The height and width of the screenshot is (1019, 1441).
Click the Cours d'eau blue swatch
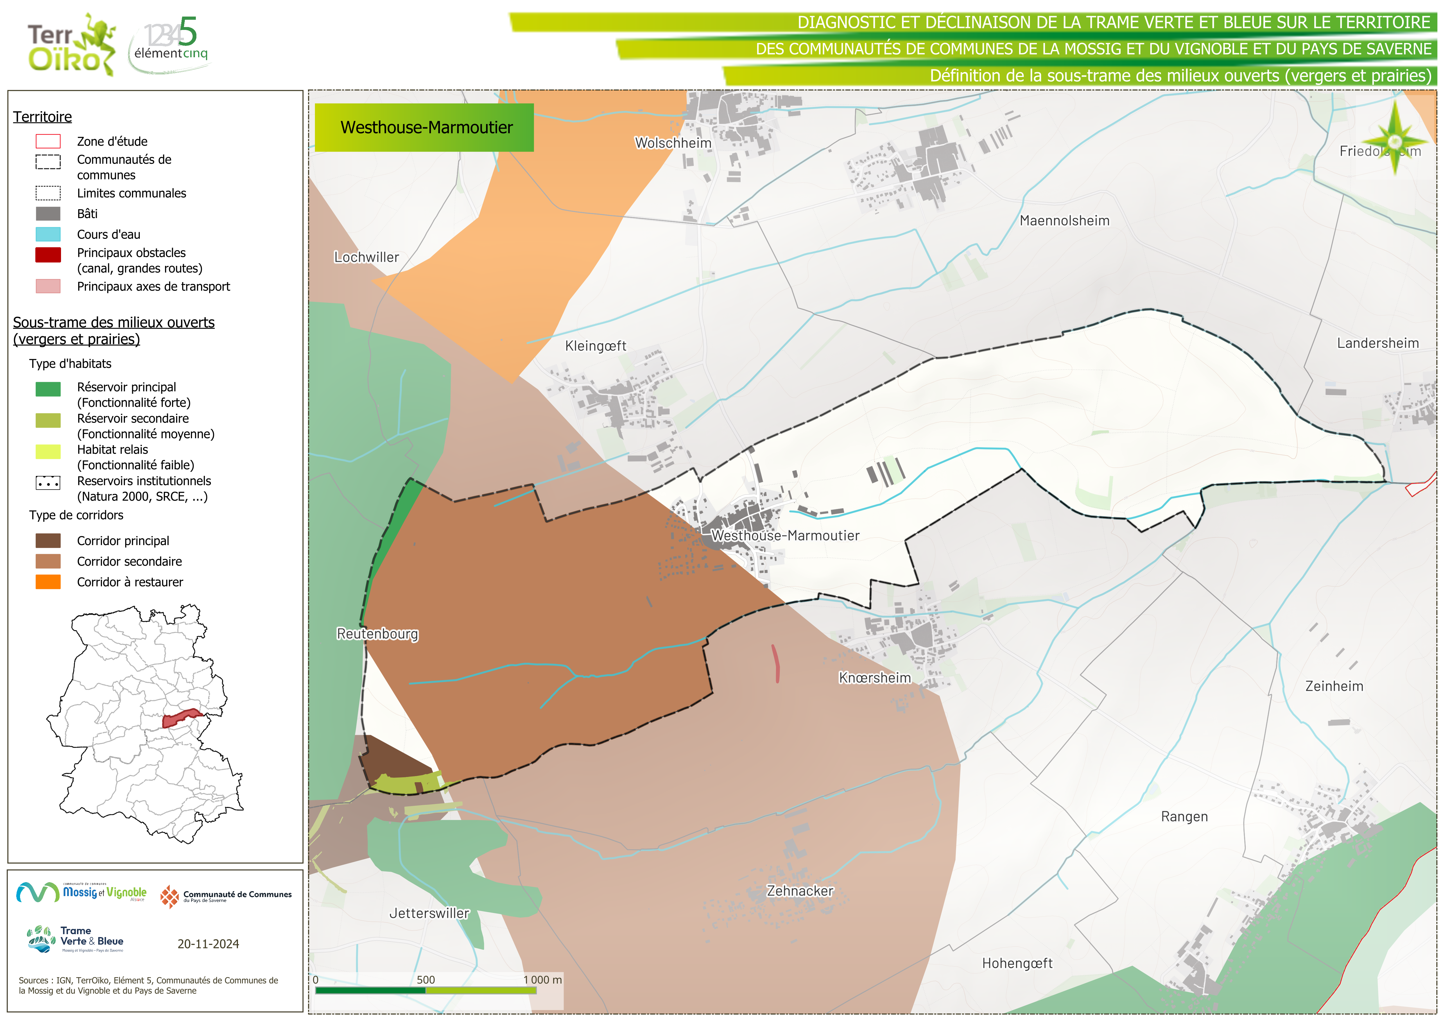(48, 234)
